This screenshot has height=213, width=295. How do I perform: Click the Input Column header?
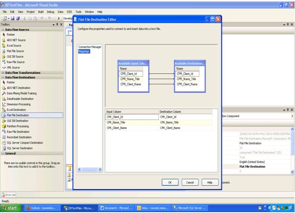click(132, 112)
